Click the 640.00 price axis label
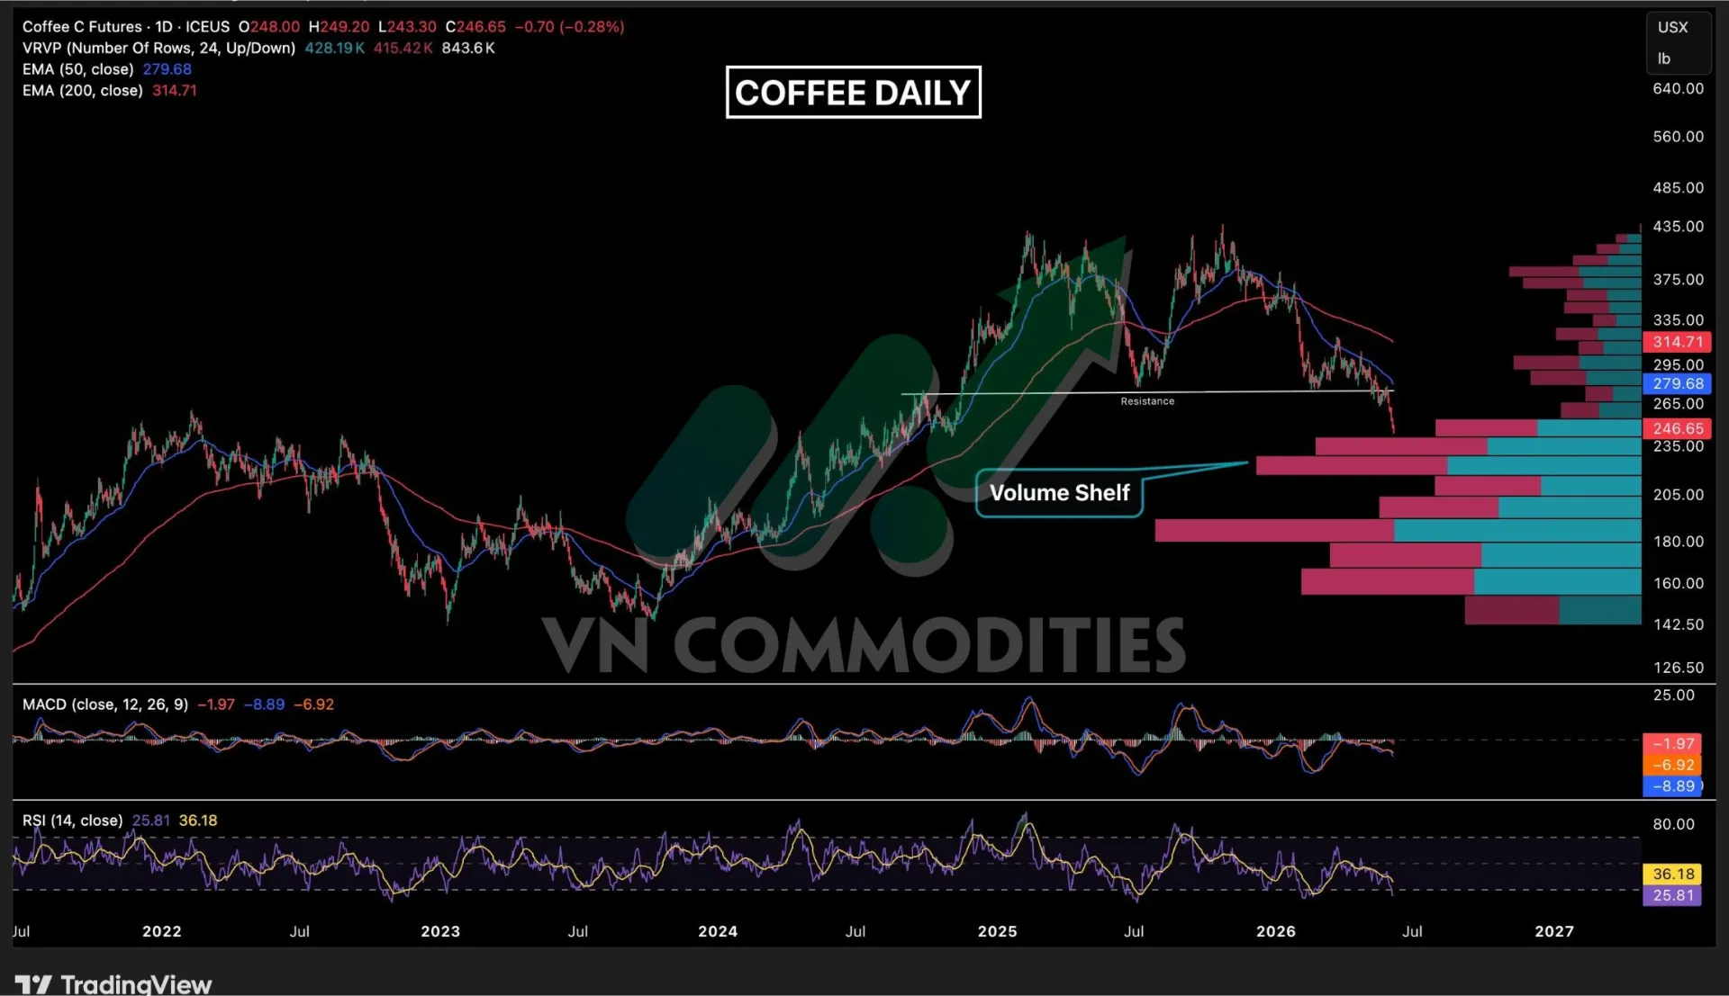The image size is (1729, 996). coord(1678,89)
